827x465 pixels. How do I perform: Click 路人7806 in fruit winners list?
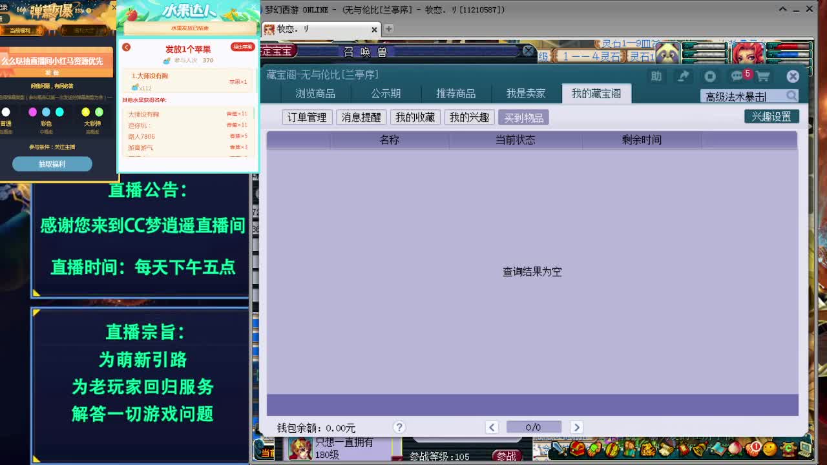pyautogui.click(x=141, y=136)
